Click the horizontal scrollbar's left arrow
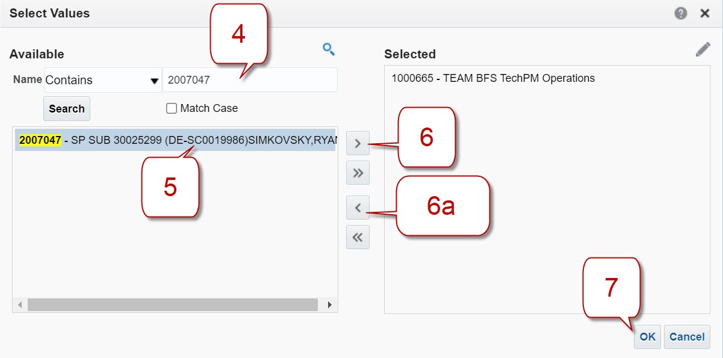The height and width of the screenshot is (358, 723). pyautogui.click(x=20, y=305)
